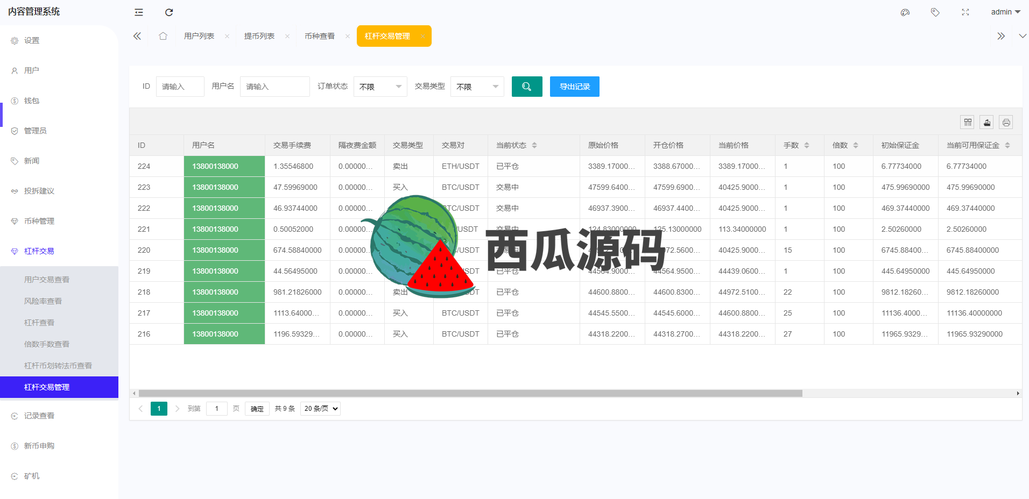This screenshot has width=1029, height=499.
Task: Click the page number jump input
Action: 217,409
